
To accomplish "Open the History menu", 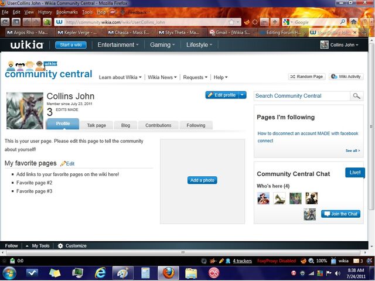I will click(45, 12).
